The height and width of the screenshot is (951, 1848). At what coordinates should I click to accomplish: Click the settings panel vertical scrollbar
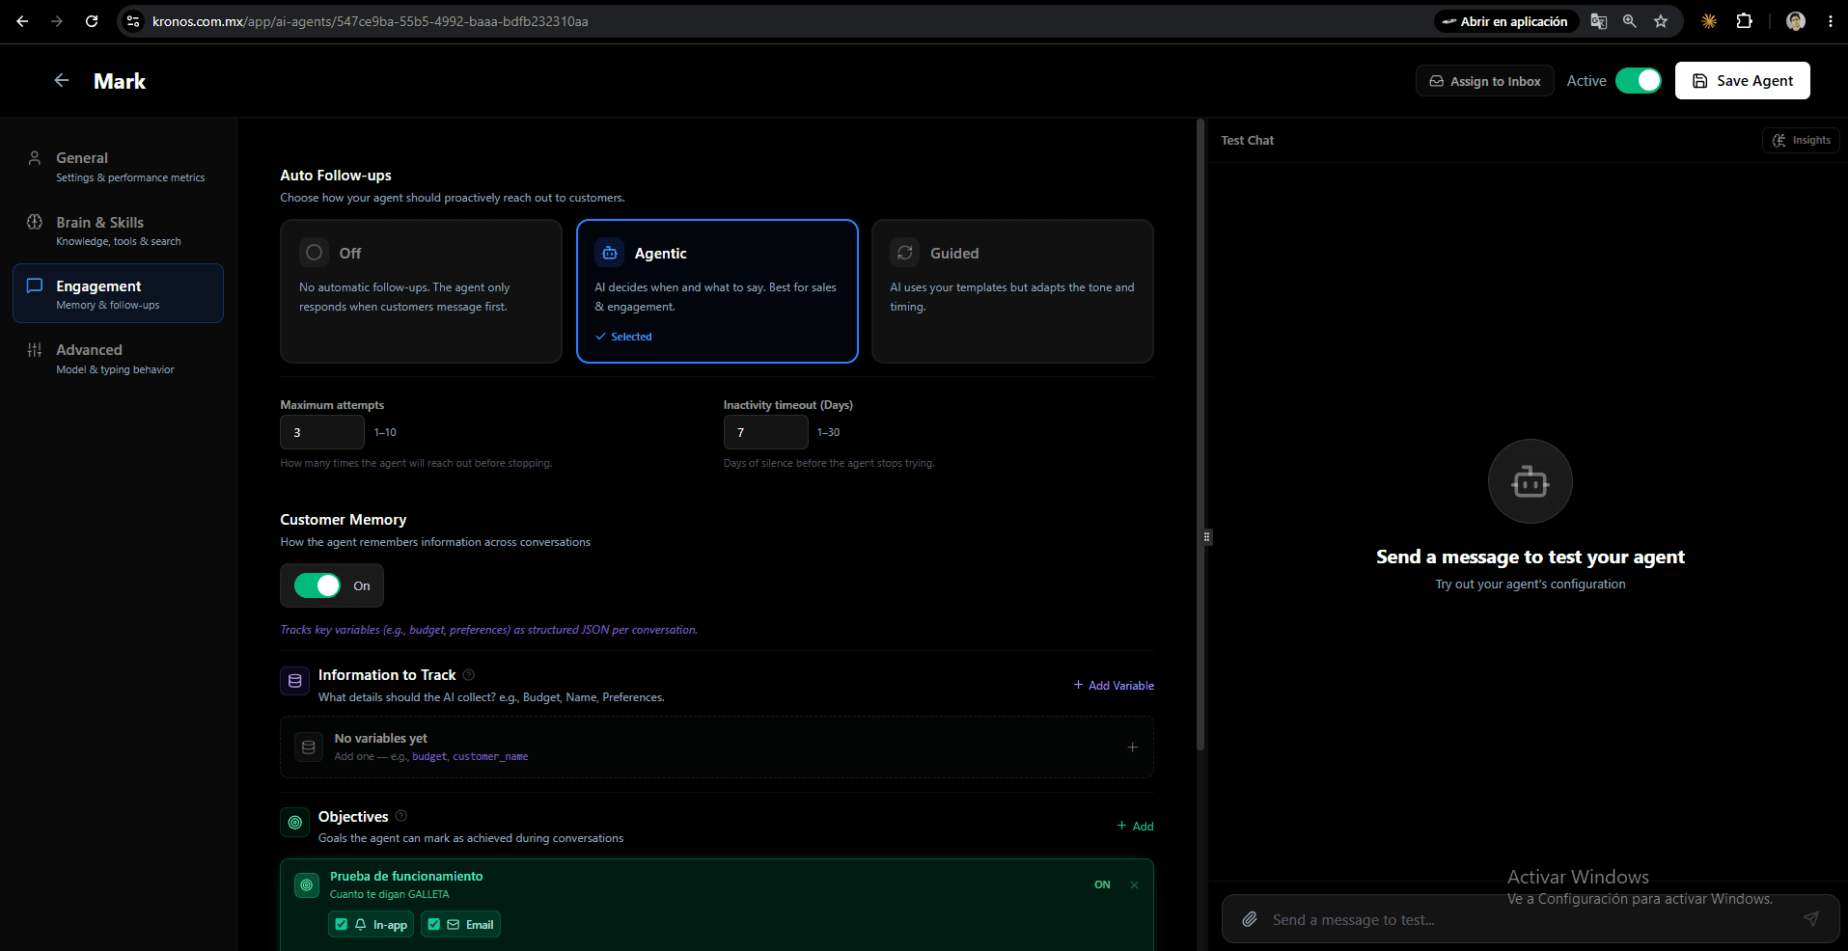(x=1200, y=434)
